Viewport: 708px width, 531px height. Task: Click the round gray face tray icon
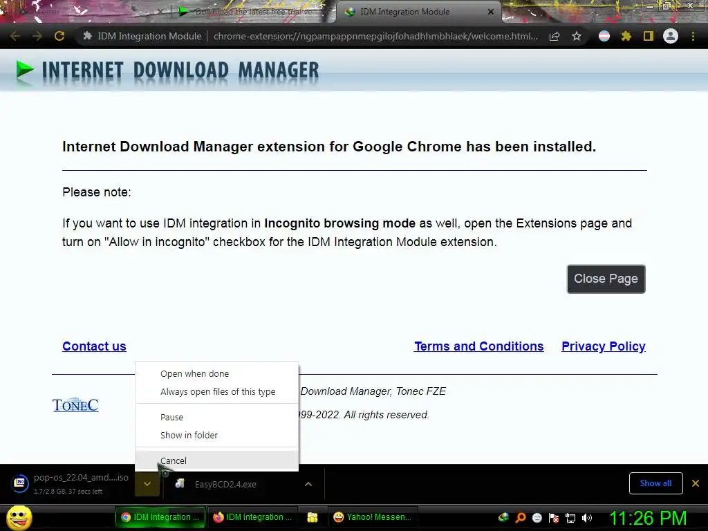tap(537, 517)
